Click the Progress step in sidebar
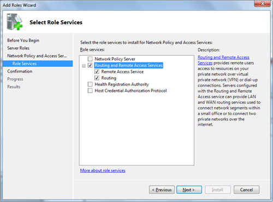 click(x=15, y=79)
